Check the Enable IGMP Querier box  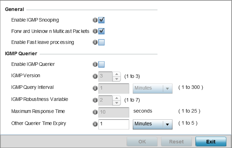(x=101, y=64)
